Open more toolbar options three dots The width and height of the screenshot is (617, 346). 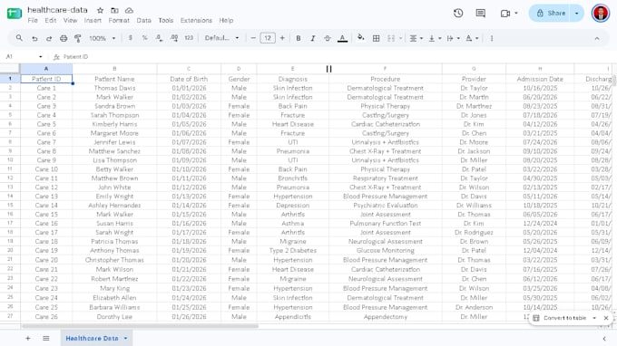492,38
